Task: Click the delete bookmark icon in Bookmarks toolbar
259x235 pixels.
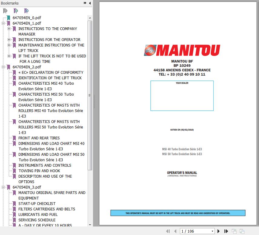Action: coord(5,11)
